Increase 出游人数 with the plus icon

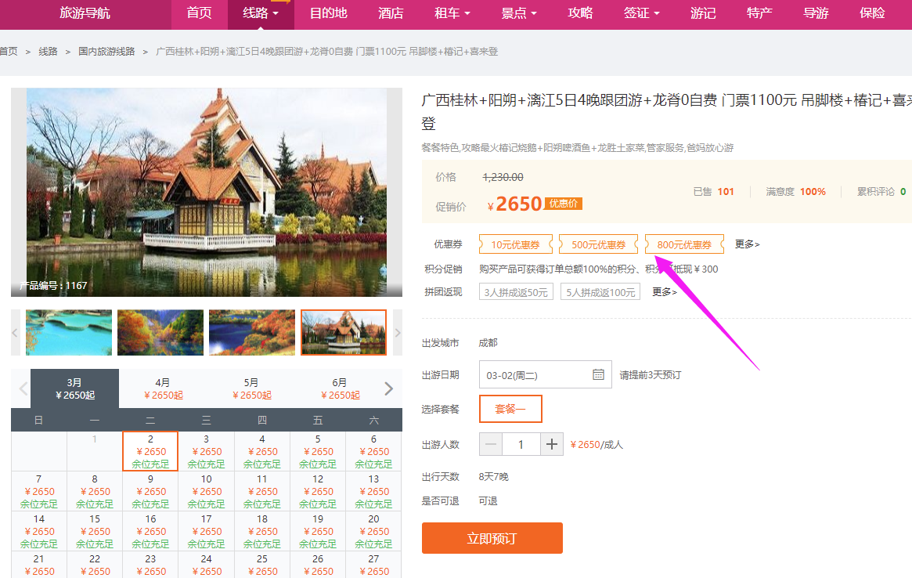(551, 443)
